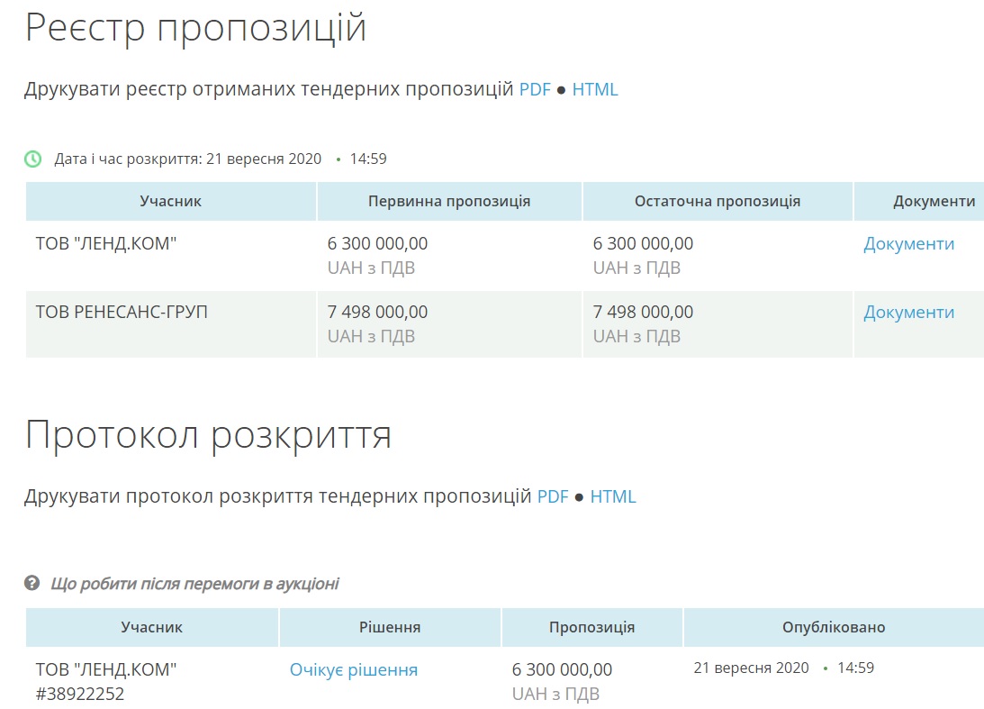The height and width of the screenshot is (709, 984).
Task: Open "Що робити після перемоги в аукціоні" help
Action: click(194, 584)
